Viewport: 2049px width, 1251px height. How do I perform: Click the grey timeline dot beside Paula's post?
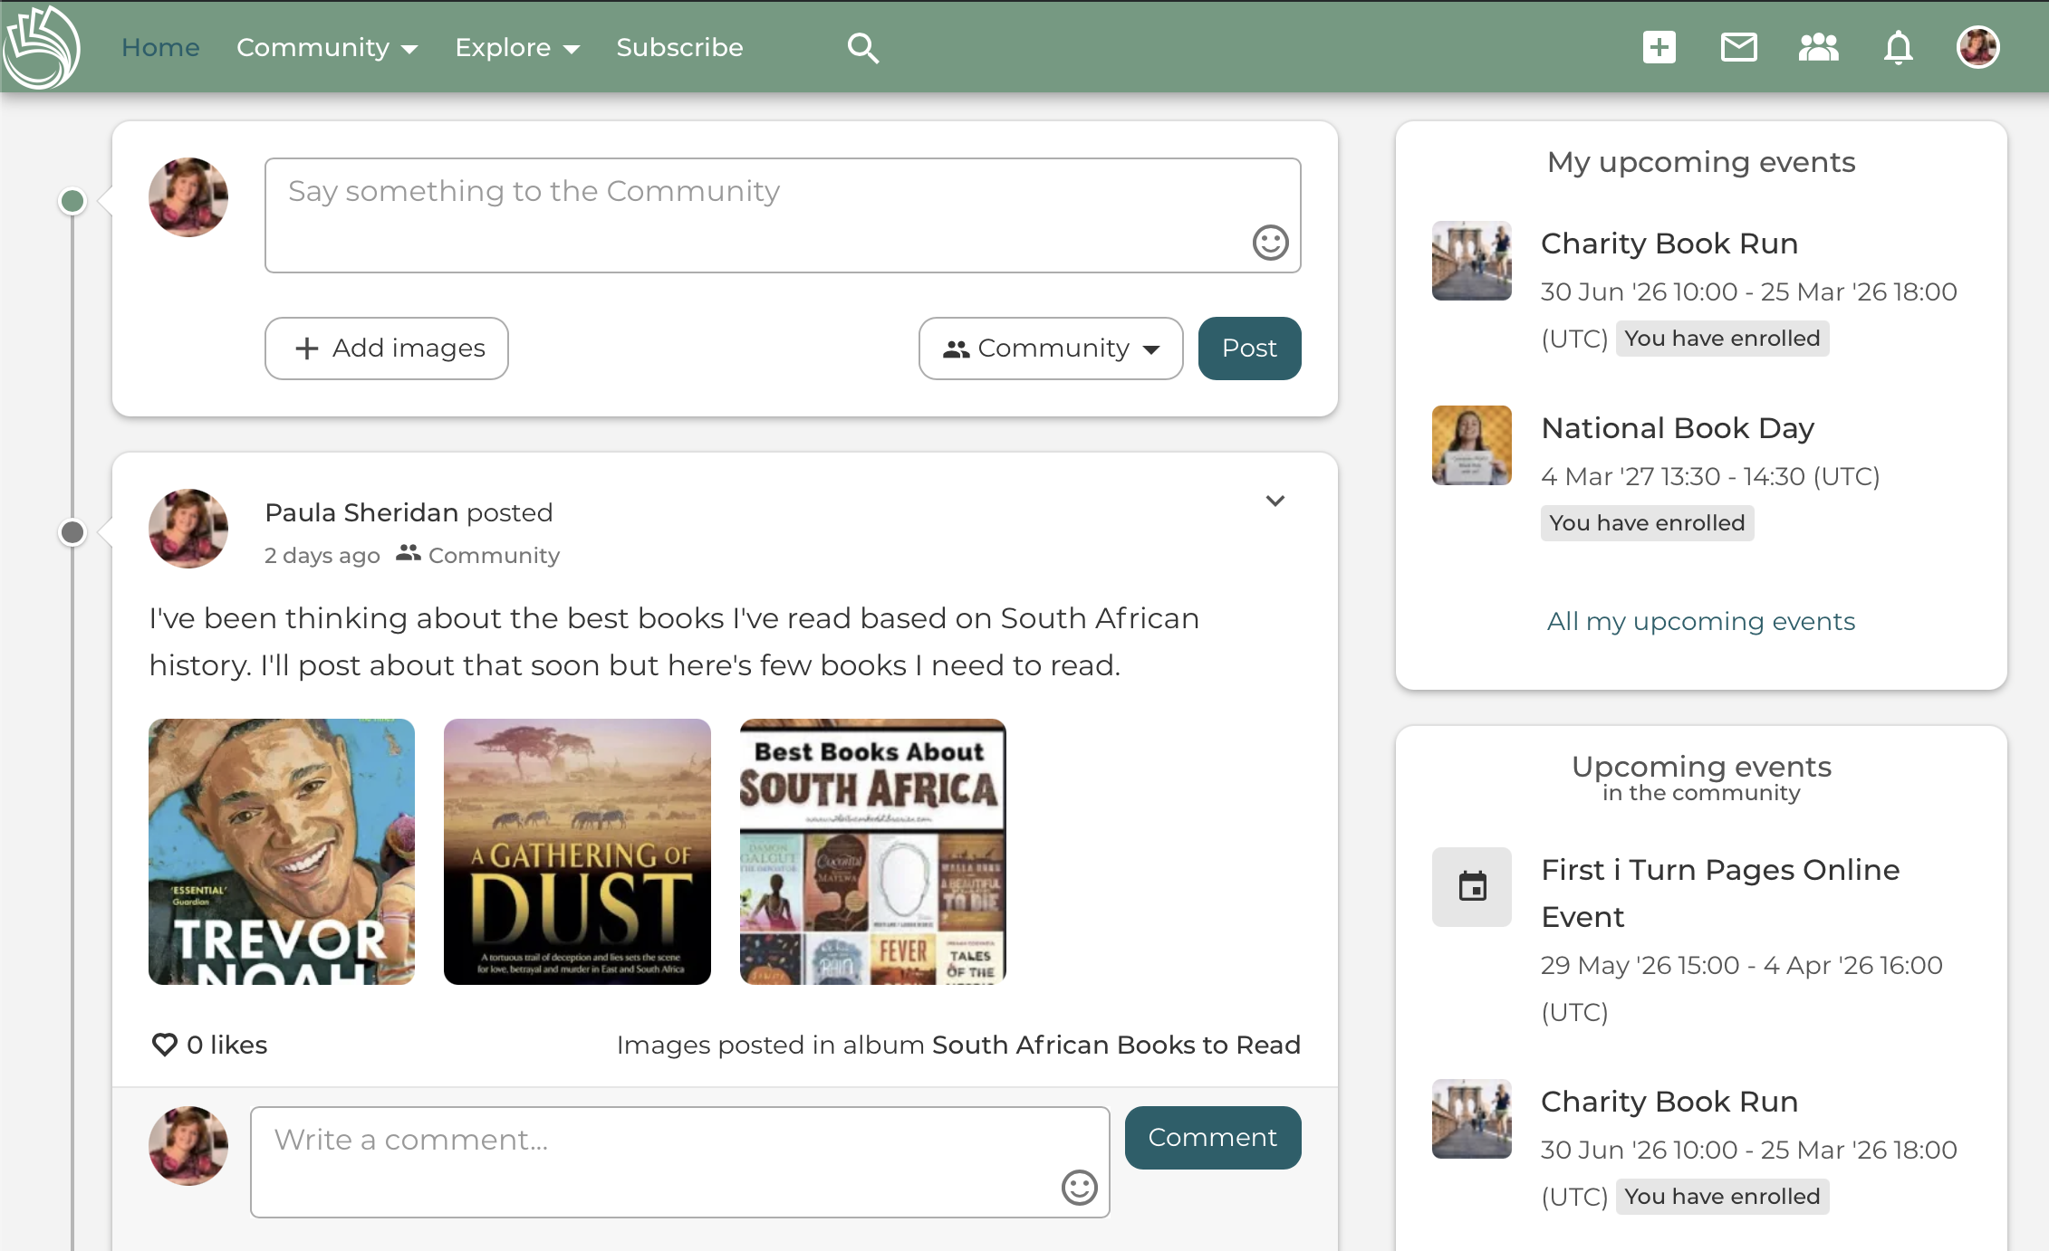72,532
